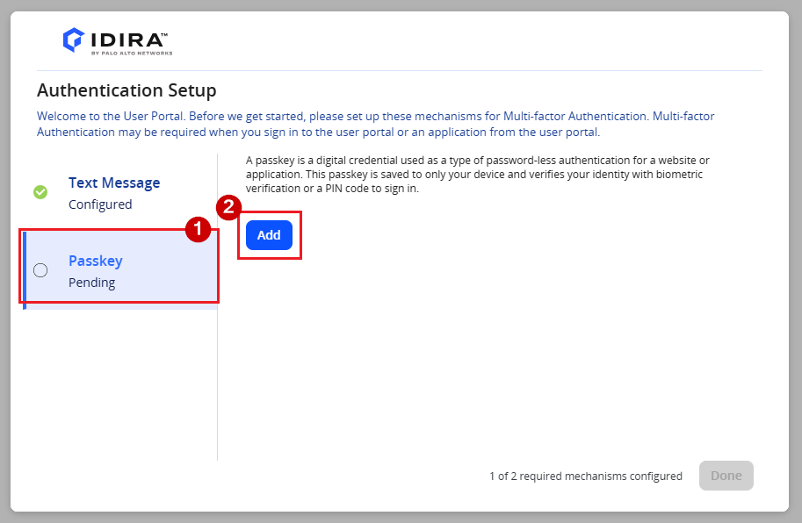The height and width of the screenshot is (523, 802).
Task: Select the Passkey pending radio circle
Action: click(40, 270)
